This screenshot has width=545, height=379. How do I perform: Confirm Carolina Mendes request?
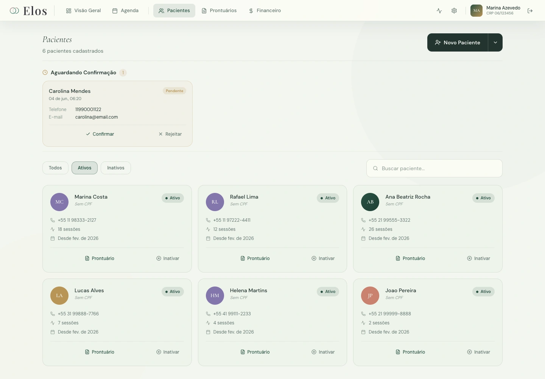tap(100, 134)
